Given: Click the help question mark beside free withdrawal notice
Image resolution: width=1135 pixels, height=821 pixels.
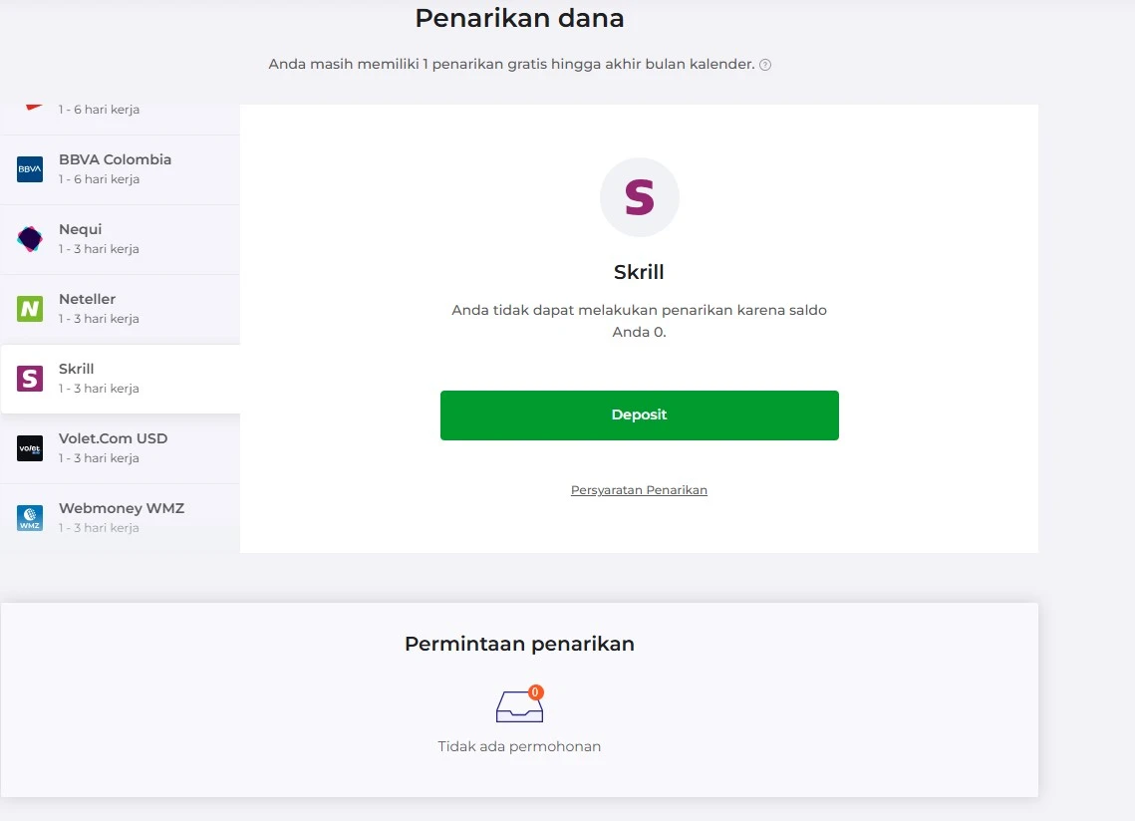Looking at the screenshot, I should coord(765,65).
